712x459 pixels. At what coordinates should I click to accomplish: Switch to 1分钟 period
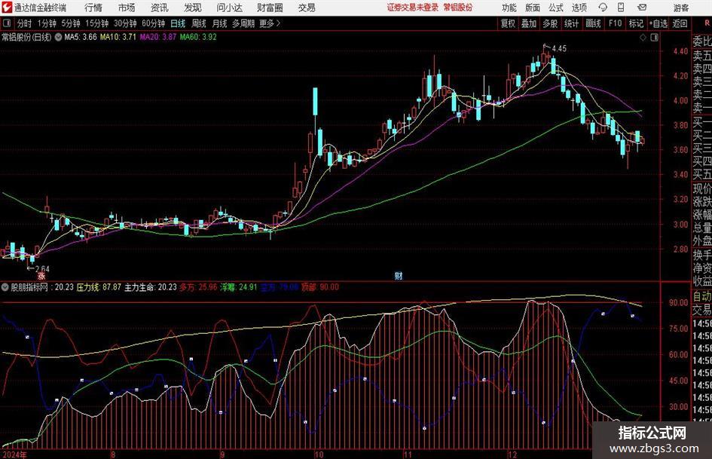tap(47, 23)
